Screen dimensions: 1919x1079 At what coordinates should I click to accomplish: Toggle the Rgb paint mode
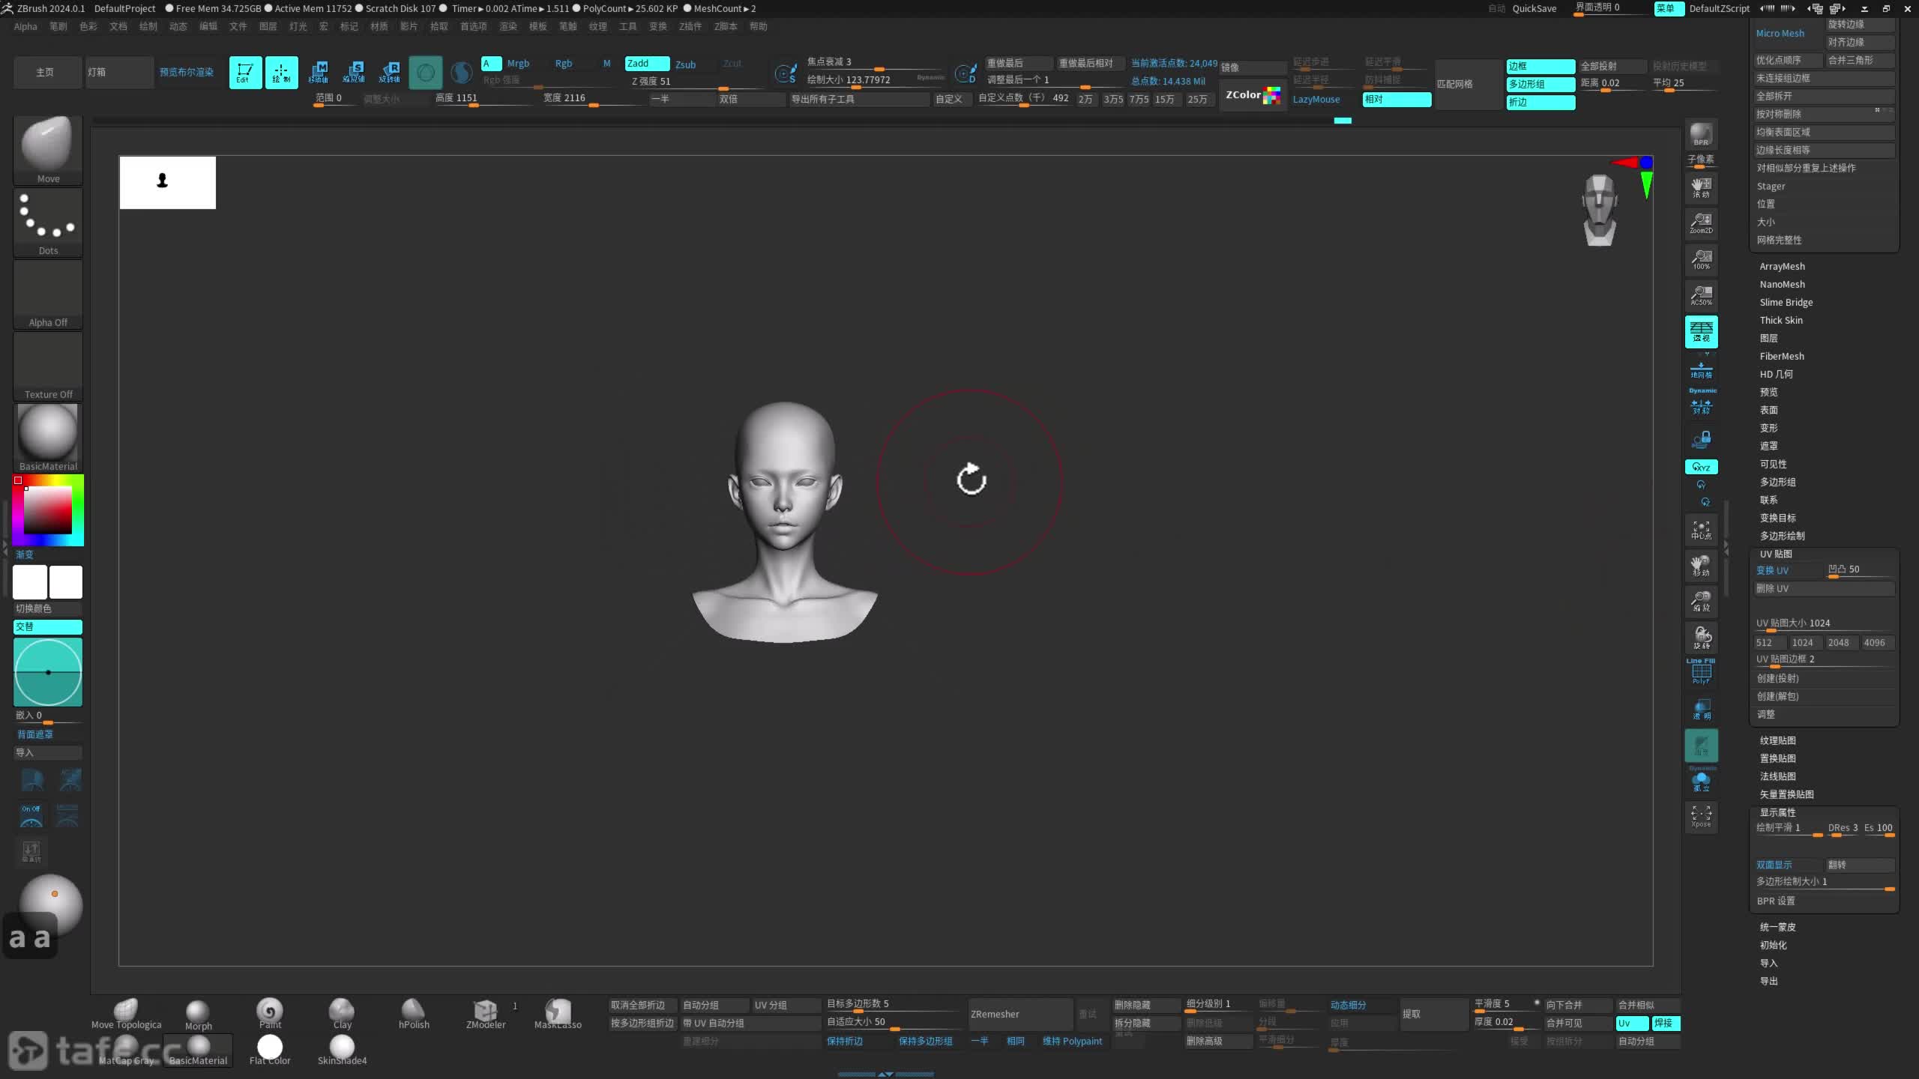pos(563,64)
